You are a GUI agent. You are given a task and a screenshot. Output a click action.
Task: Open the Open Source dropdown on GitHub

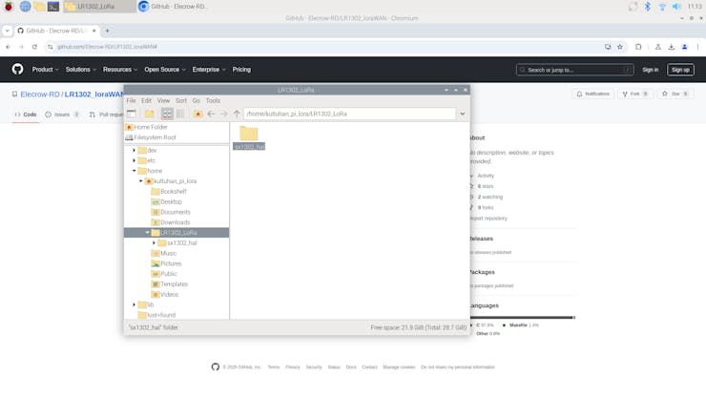coord(165,70)
